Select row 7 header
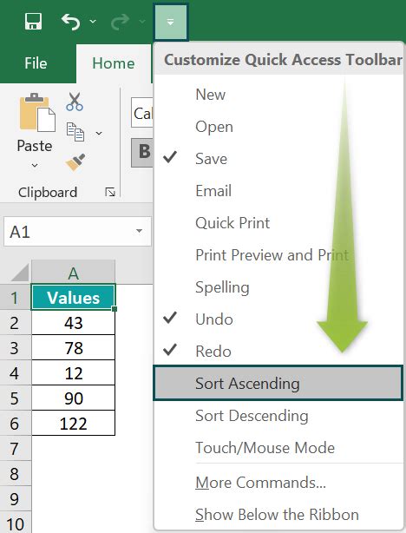The width and height of the screenshot is (406, 533). (x=16, y=448)
